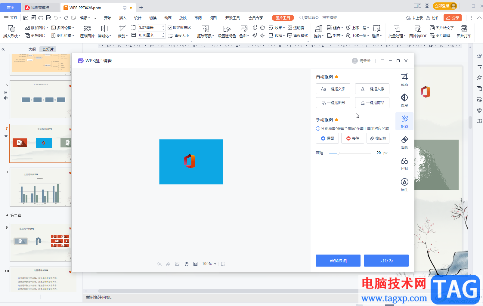The image size is (483, 306).
Task: Add new slide with plus button
Action: pos(41,297)
